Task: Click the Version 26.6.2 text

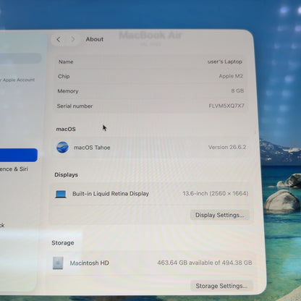Action: pyautogui.click(x=227, y=147)
